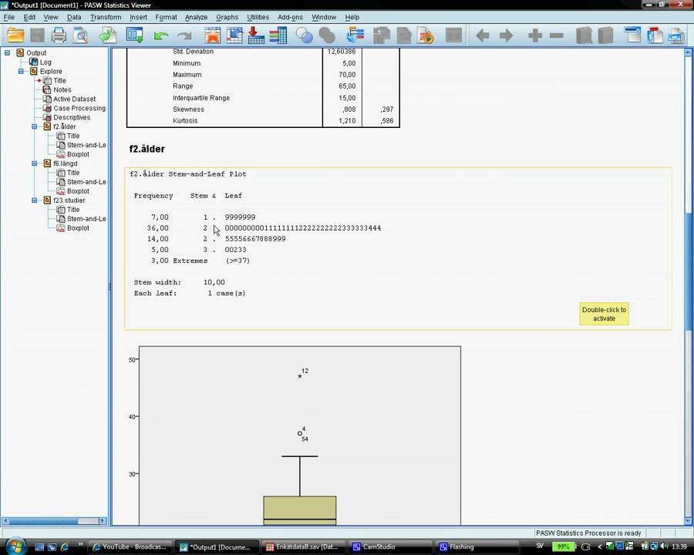The image size is (694, 555).
Task: Click the Expand plus toolbar icon
Action: (x=535, y=35)
